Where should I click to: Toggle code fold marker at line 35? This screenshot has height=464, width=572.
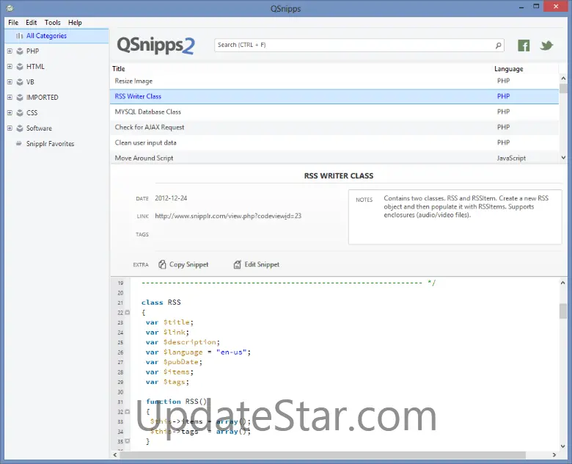pos(128,441)
